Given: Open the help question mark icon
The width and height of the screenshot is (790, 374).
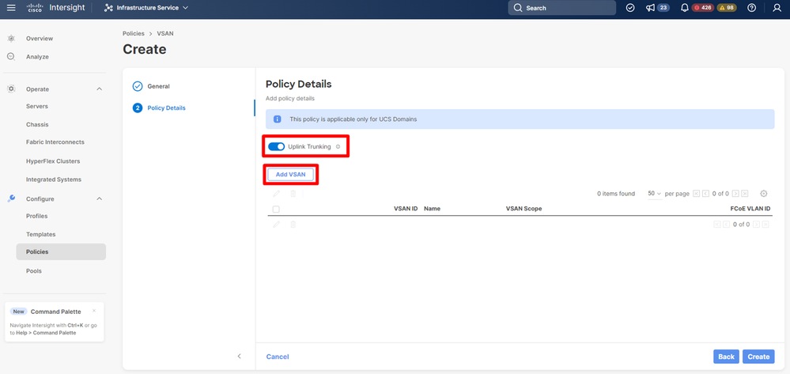Looking at the screenshot, I should pos(751,8).
